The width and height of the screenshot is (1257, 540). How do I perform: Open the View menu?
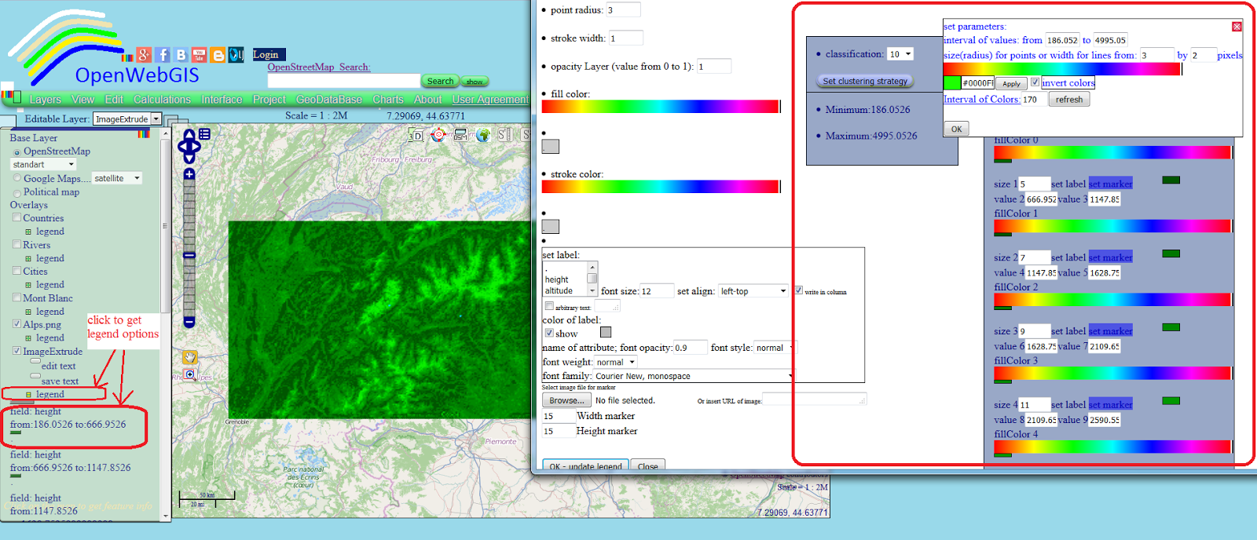tap(82, 100)
